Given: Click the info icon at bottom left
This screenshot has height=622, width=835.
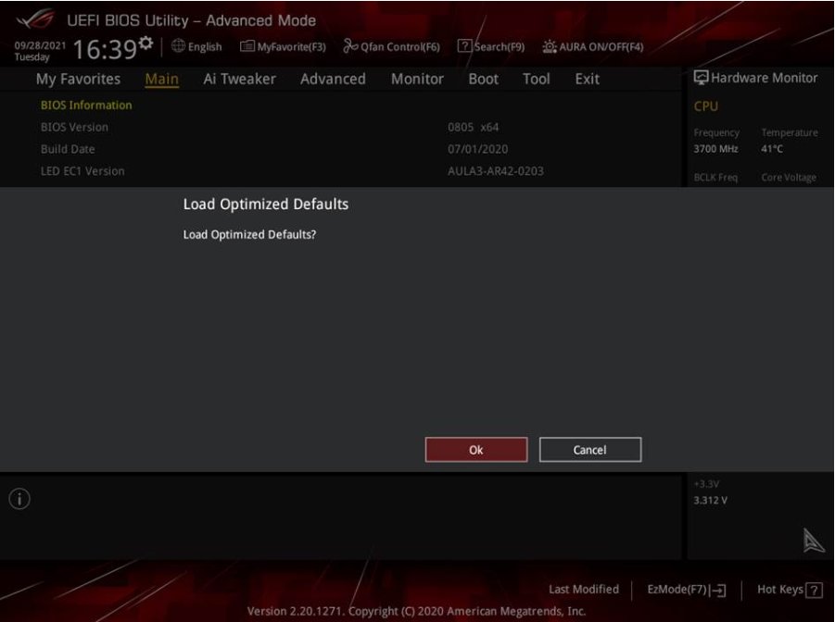Looking at the screenshot, I should point(19,499).
